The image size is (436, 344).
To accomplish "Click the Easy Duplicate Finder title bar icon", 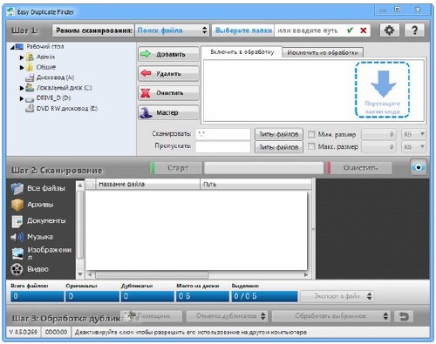I will 10,12.
